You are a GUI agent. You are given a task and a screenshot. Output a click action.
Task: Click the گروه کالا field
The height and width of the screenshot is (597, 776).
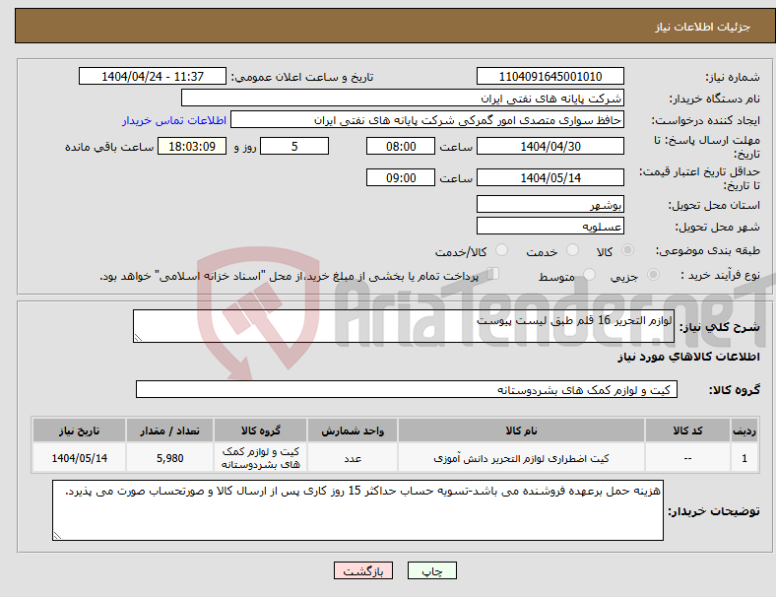[x=407, y=389]
